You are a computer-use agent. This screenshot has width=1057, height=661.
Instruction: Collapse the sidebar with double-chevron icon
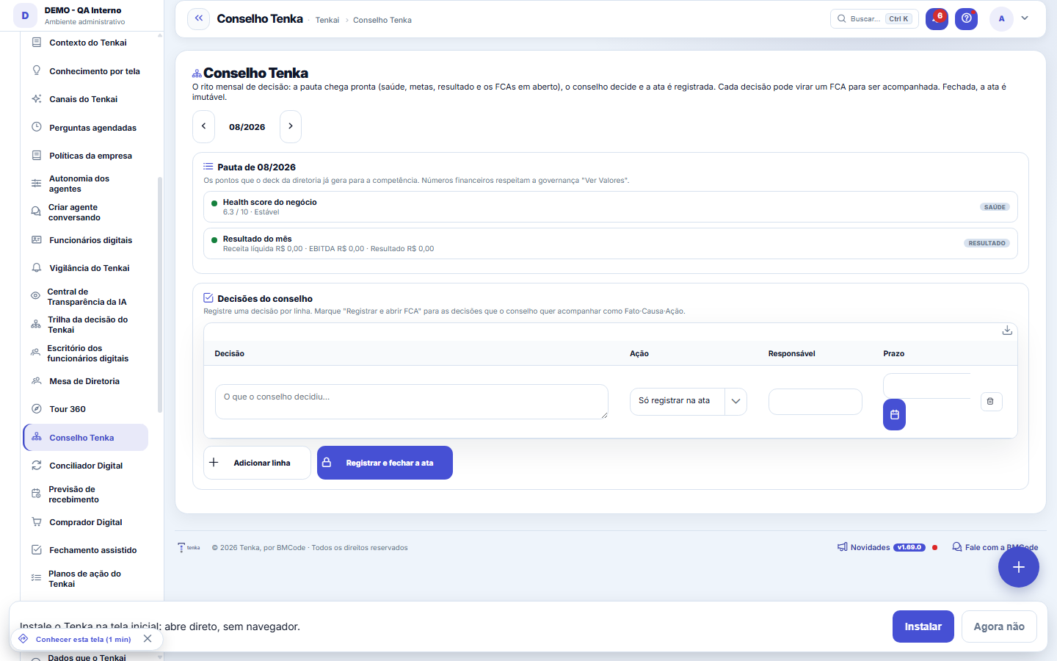(x=198, y=18)
